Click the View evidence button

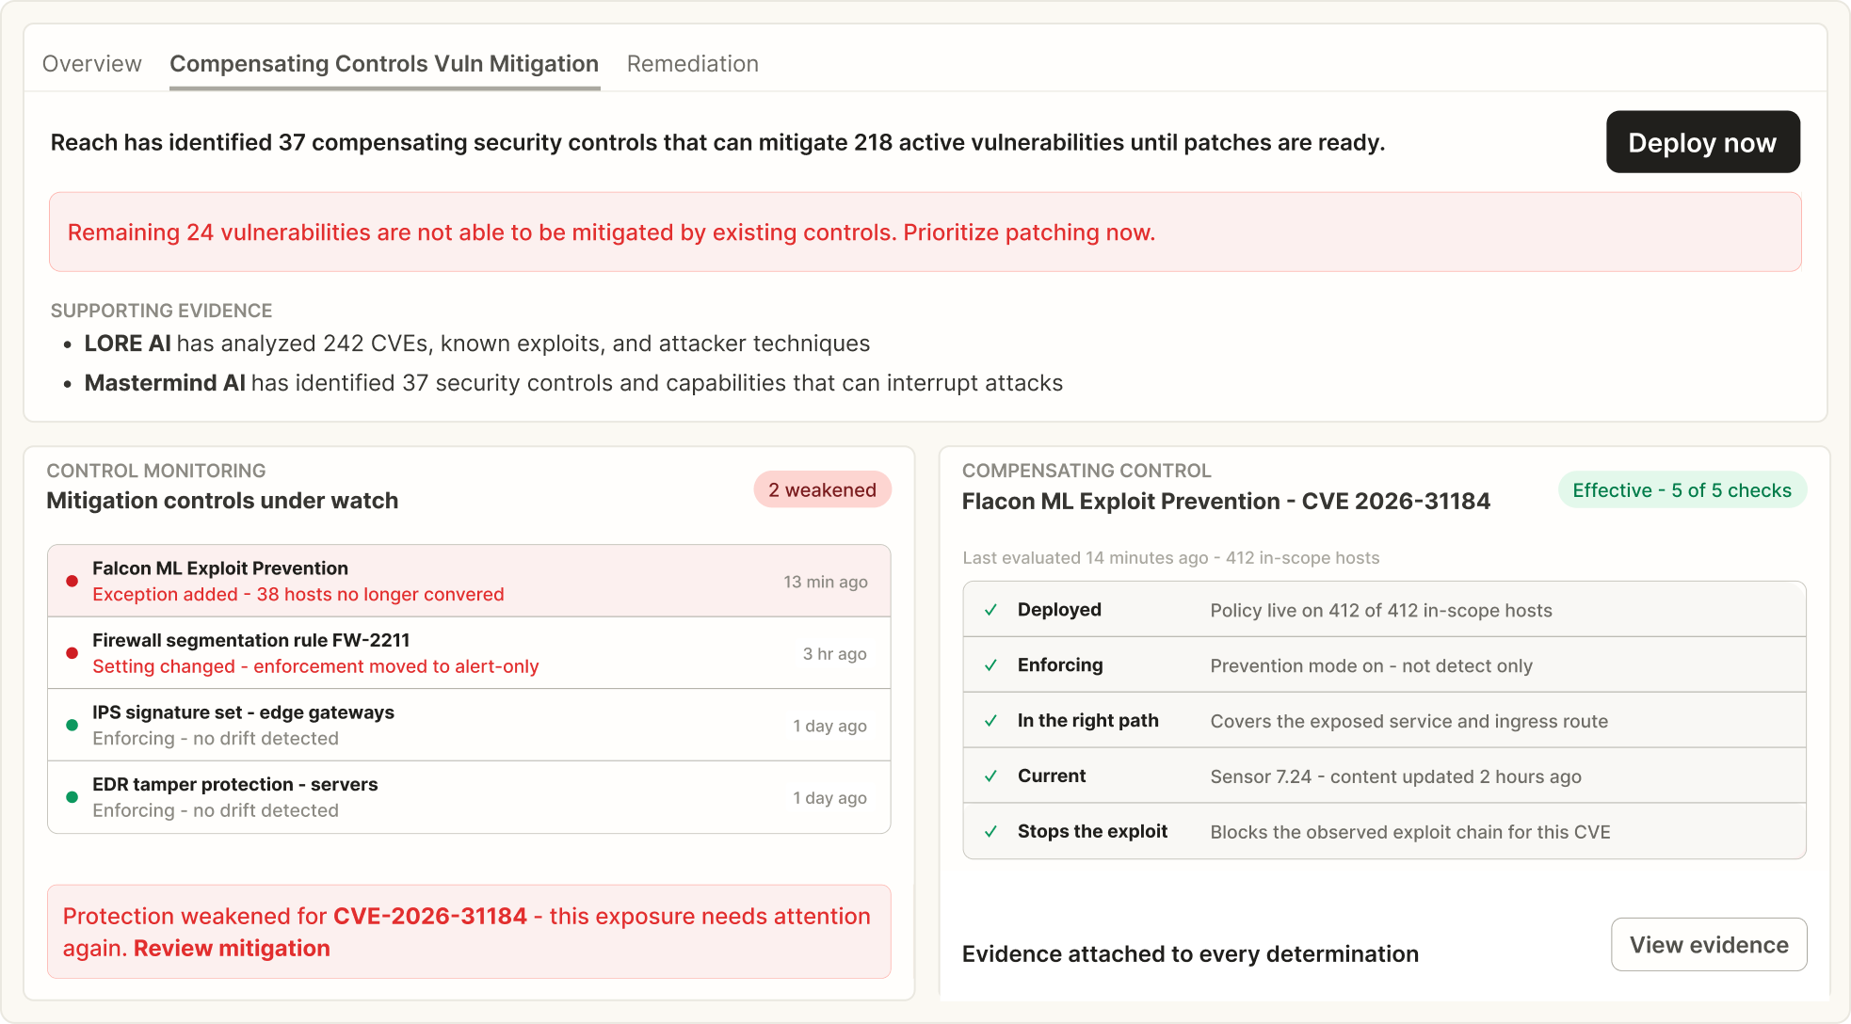click(1709, 945)
